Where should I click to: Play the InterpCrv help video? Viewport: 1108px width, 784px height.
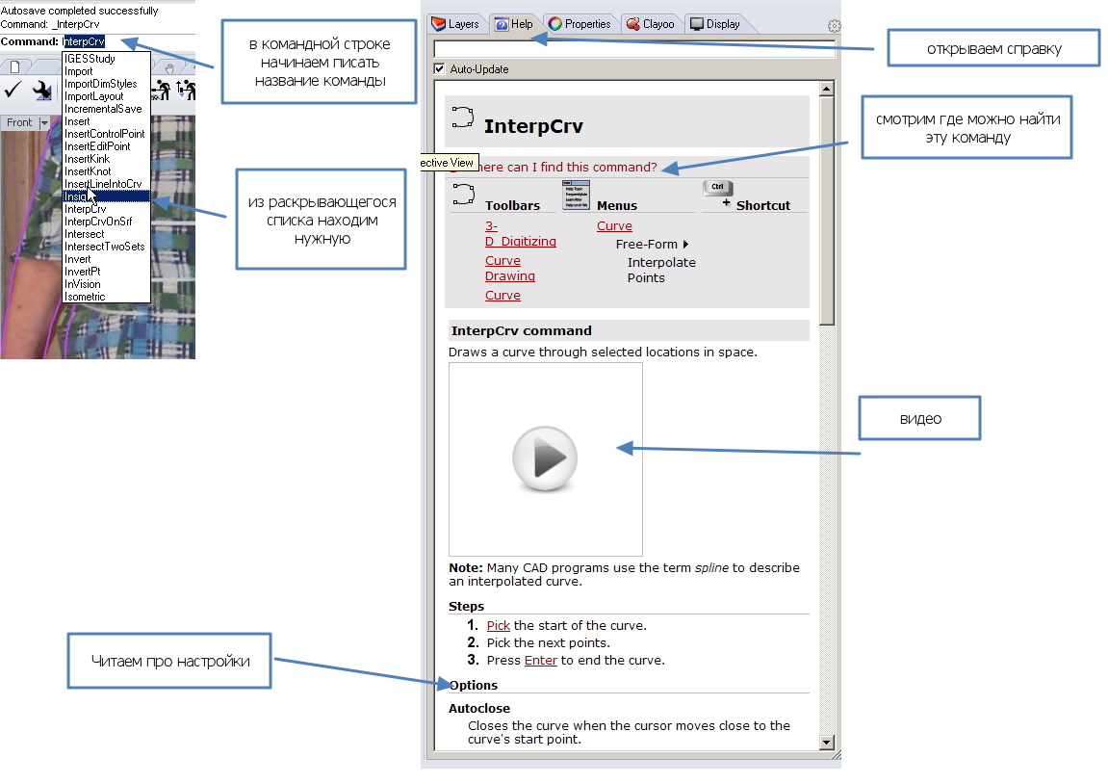pyautogui.click(x=545, y=458)
